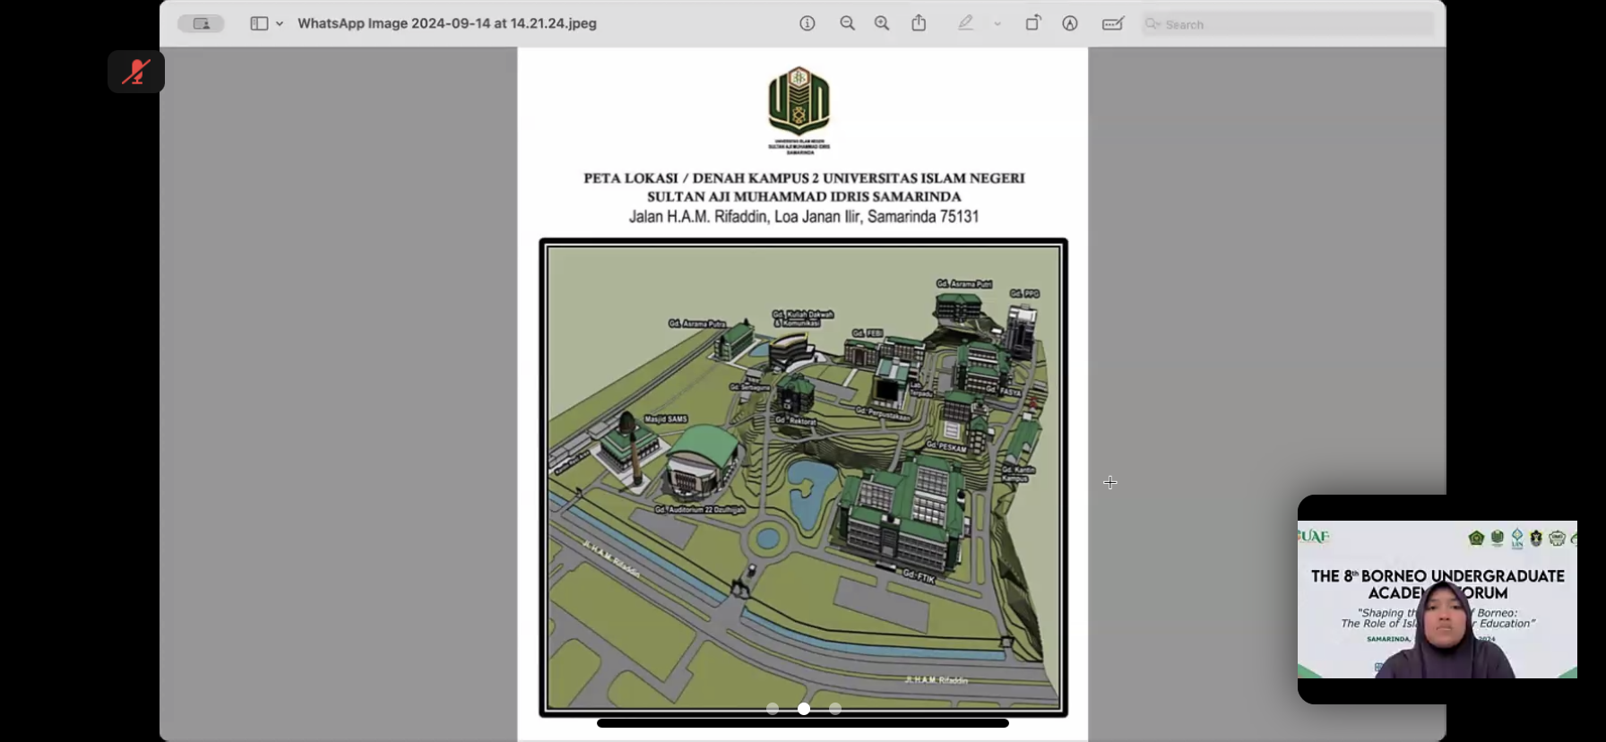Open the image info inspector

pyautogui.click(x=807, y=24)
